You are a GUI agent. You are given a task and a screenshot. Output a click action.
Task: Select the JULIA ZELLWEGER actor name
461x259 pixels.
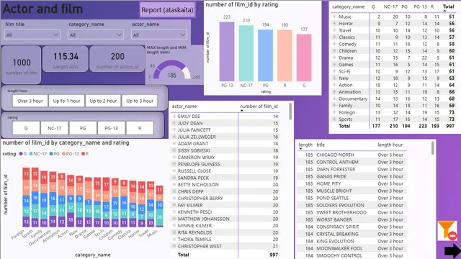197,137
